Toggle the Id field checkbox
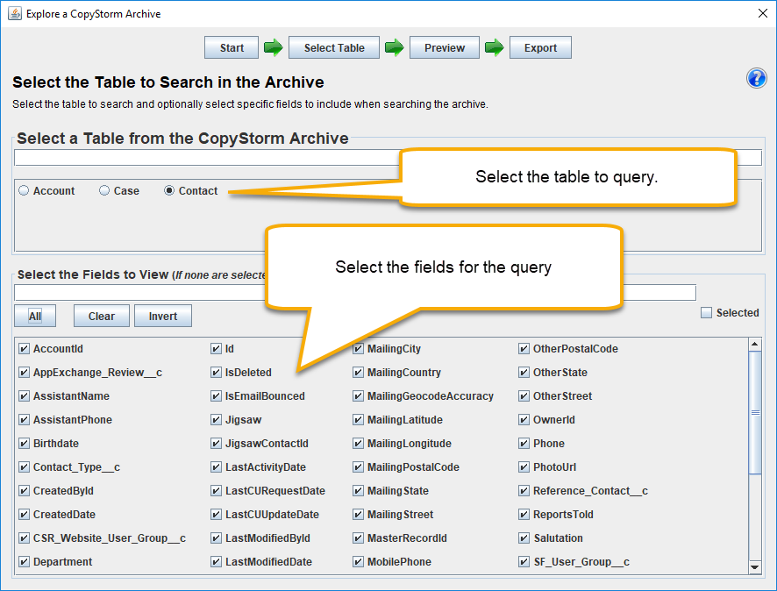 pos(216,349)
